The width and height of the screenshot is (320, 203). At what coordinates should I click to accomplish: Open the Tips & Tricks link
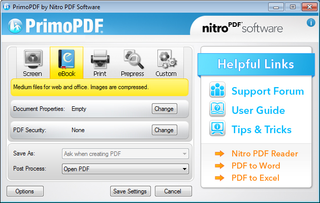262,130
